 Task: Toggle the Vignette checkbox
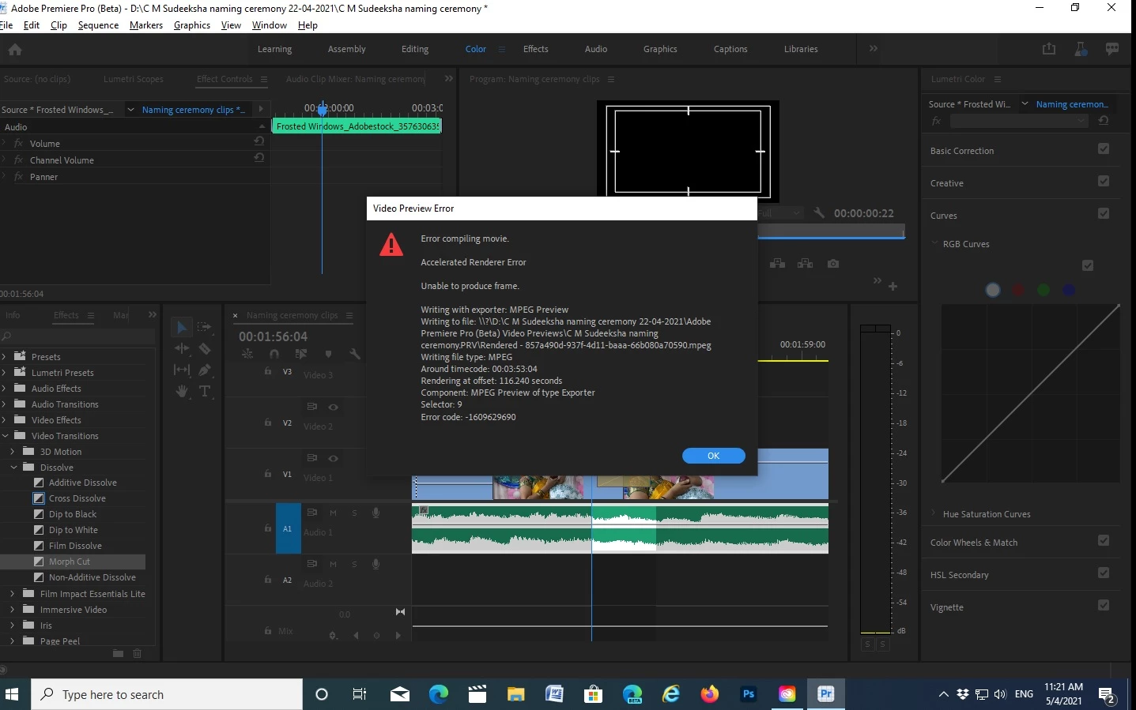pos(1104,606)
